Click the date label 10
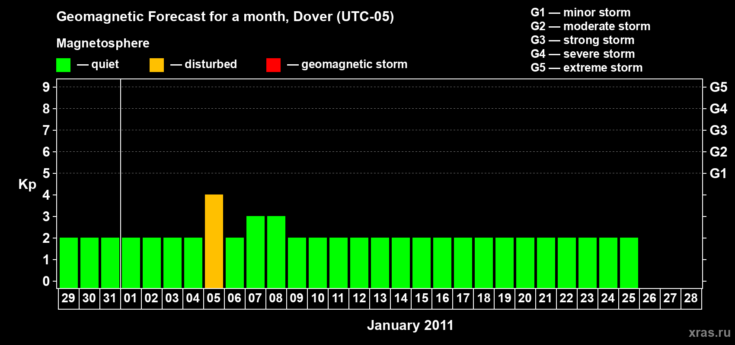 (x=318, y=298)
